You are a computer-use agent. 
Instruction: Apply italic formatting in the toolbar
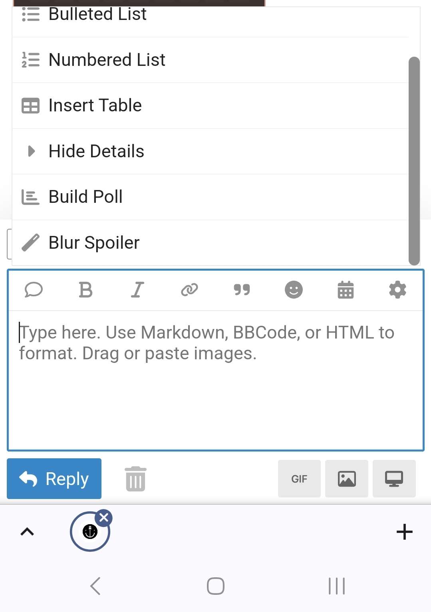[x=137, y=290]
